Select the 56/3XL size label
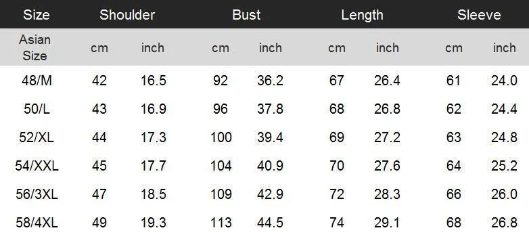Viewport: 529px width, 245px height. [37, 194]
